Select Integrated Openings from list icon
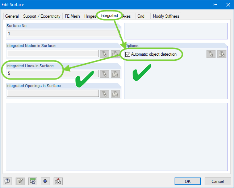Screen dimensions: 234x188 click(x=115, y=94)
